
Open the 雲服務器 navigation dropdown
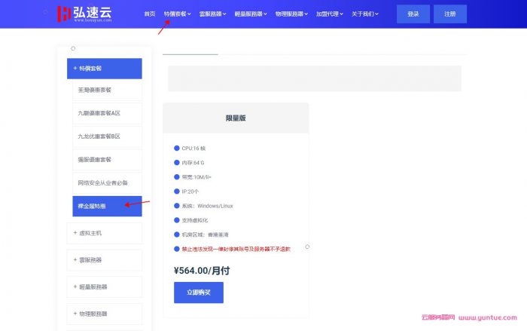(x=215, y=14)
